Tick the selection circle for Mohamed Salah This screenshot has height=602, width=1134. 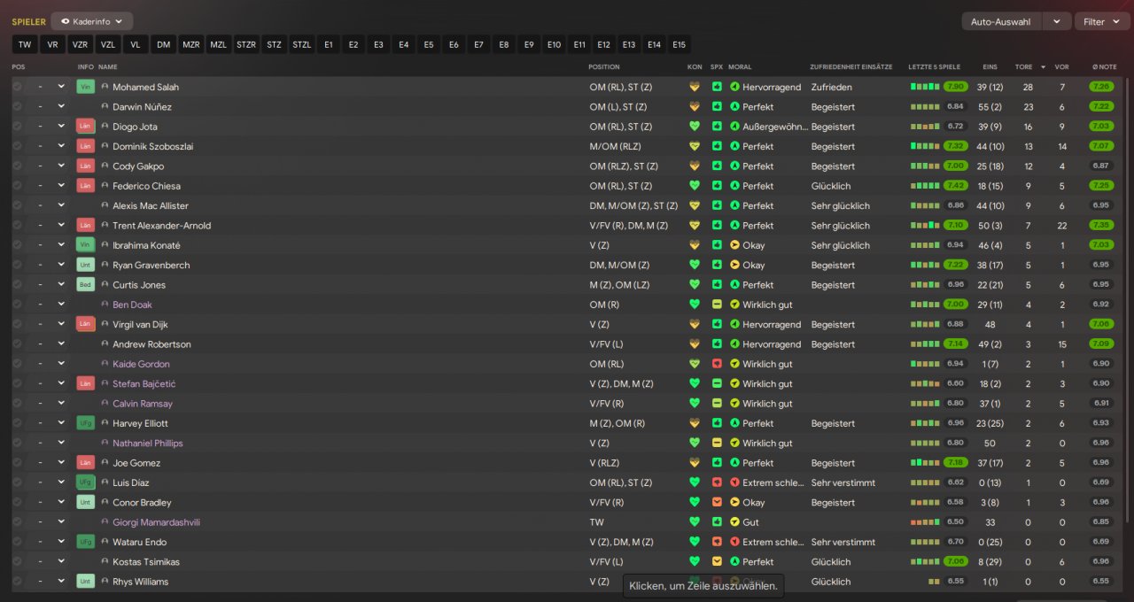tap(17, 87)
